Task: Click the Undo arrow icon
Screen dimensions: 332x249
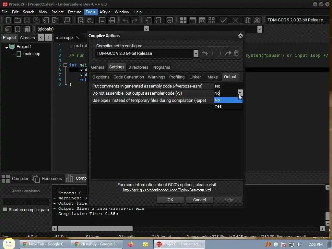Action: pyautogui.click(x=125, y=20)
